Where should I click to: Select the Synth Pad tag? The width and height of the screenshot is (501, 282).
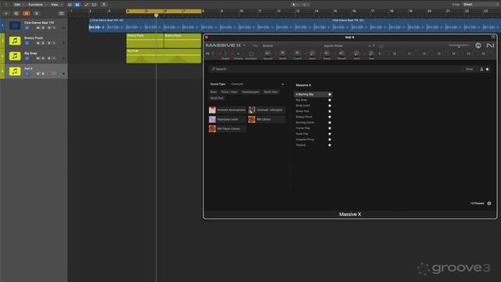pyautogui.click(x=217, y=98)
